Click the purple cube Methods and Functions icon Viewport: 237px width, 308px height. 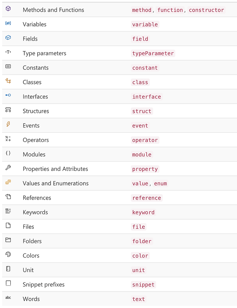(8, 9)
